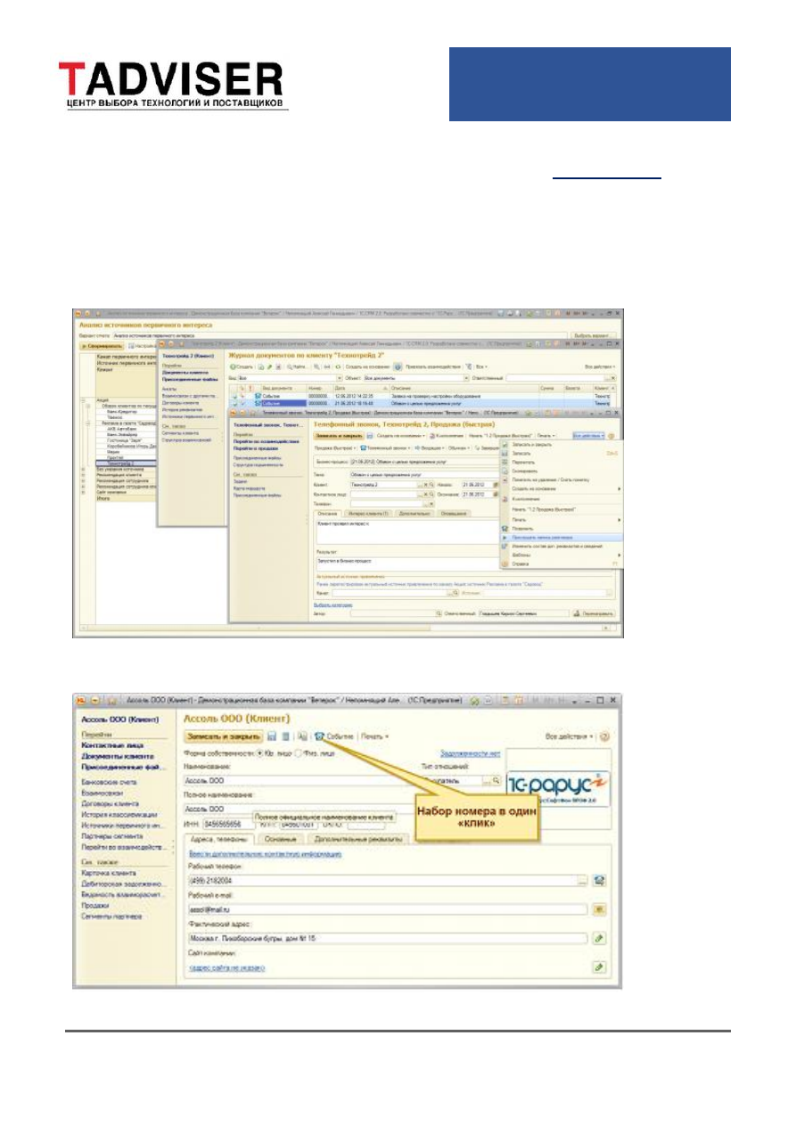Click the Событие phone icon in Ассоль toolbar
The image size is (796, 1126).
319,736
